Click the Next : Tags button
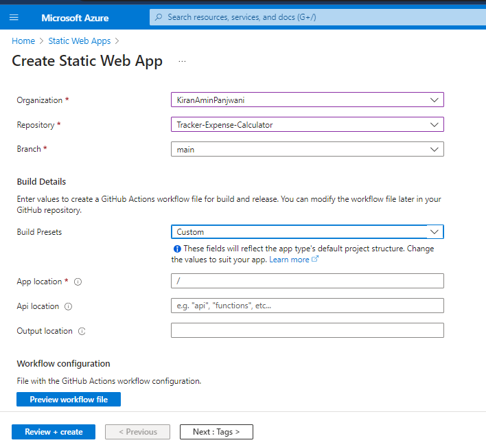486x447 pixels. pos(216,432)
